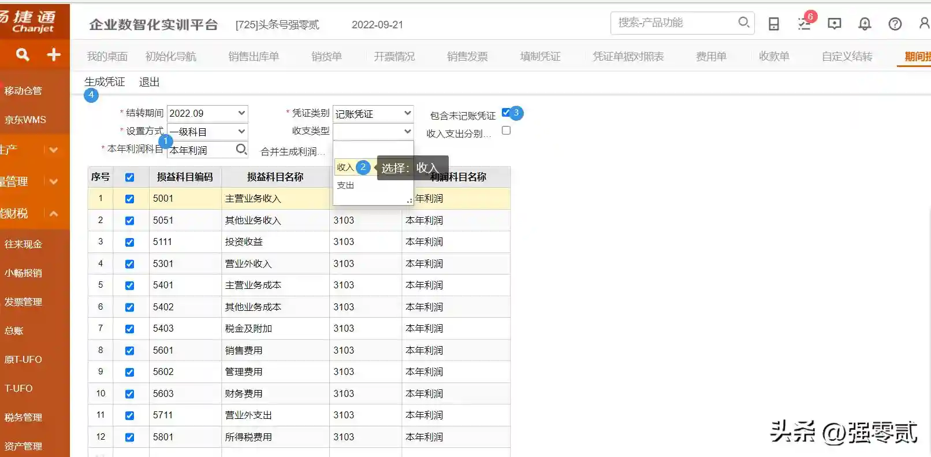The image size is (931, 457).
Task: Enable the 收入支出分别 checkbox
Action: [506, 131]
